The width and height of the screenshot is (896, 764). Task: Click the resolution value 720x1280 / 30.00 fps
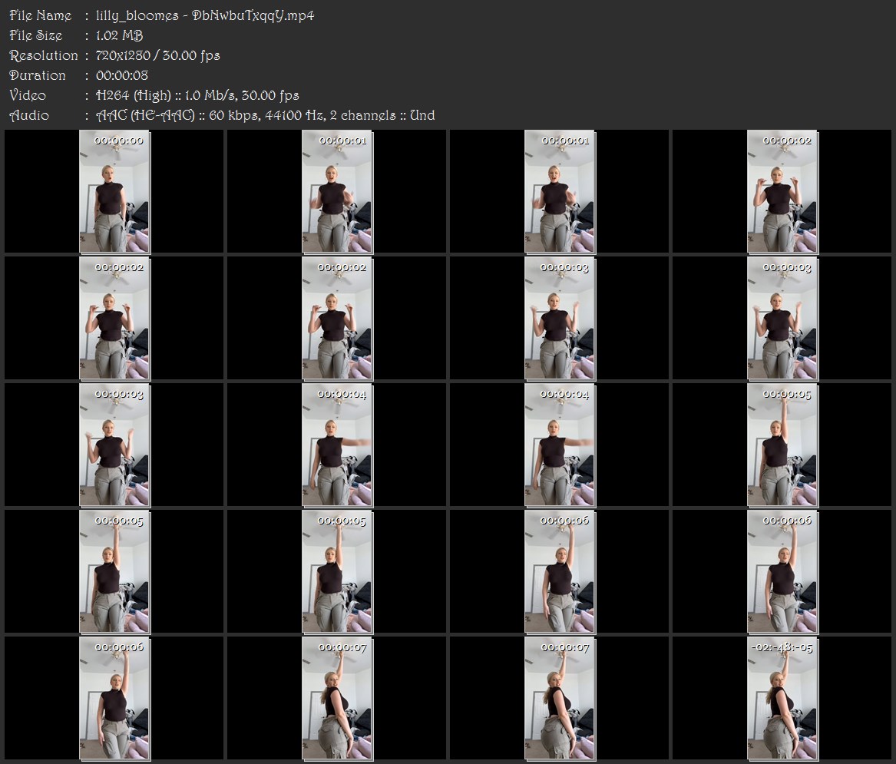157,55
